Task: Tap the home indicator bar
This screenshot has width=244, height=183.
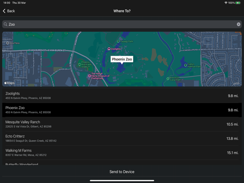Action: click(122, 181)
